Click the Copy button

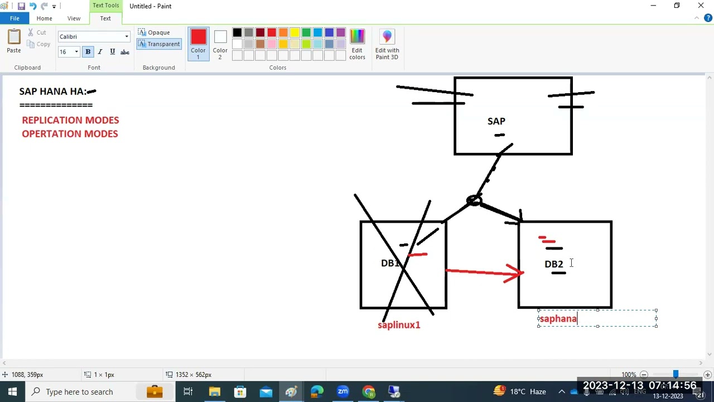38,44
